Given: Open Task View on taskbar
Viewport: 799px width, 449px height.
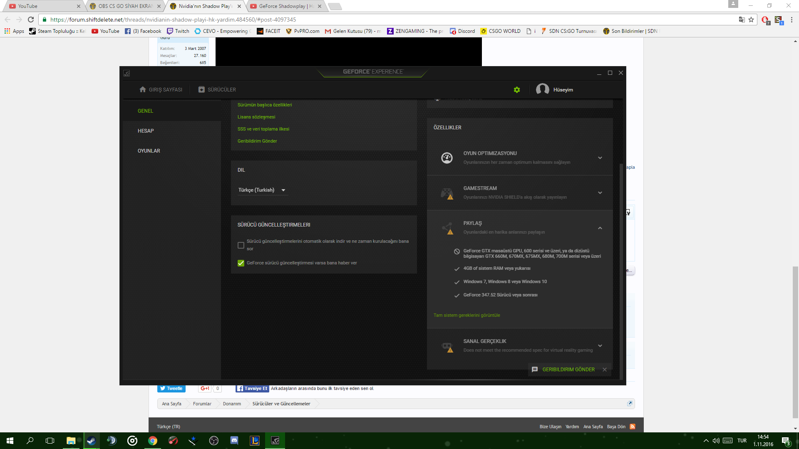Looking at the screenshot, I should point(50,441).
